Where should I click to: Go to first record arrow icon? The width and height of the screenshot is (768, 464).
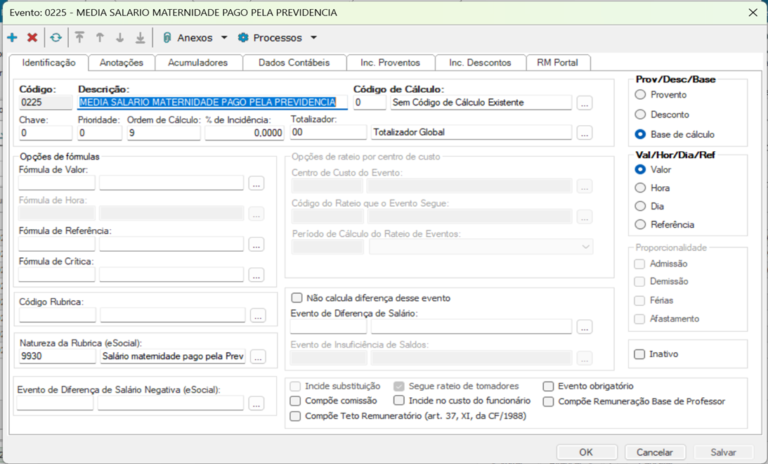pyautogui.click(x=79, y=38)
